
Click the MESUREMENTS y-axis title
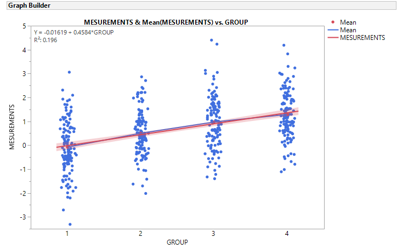pos(12,127)
